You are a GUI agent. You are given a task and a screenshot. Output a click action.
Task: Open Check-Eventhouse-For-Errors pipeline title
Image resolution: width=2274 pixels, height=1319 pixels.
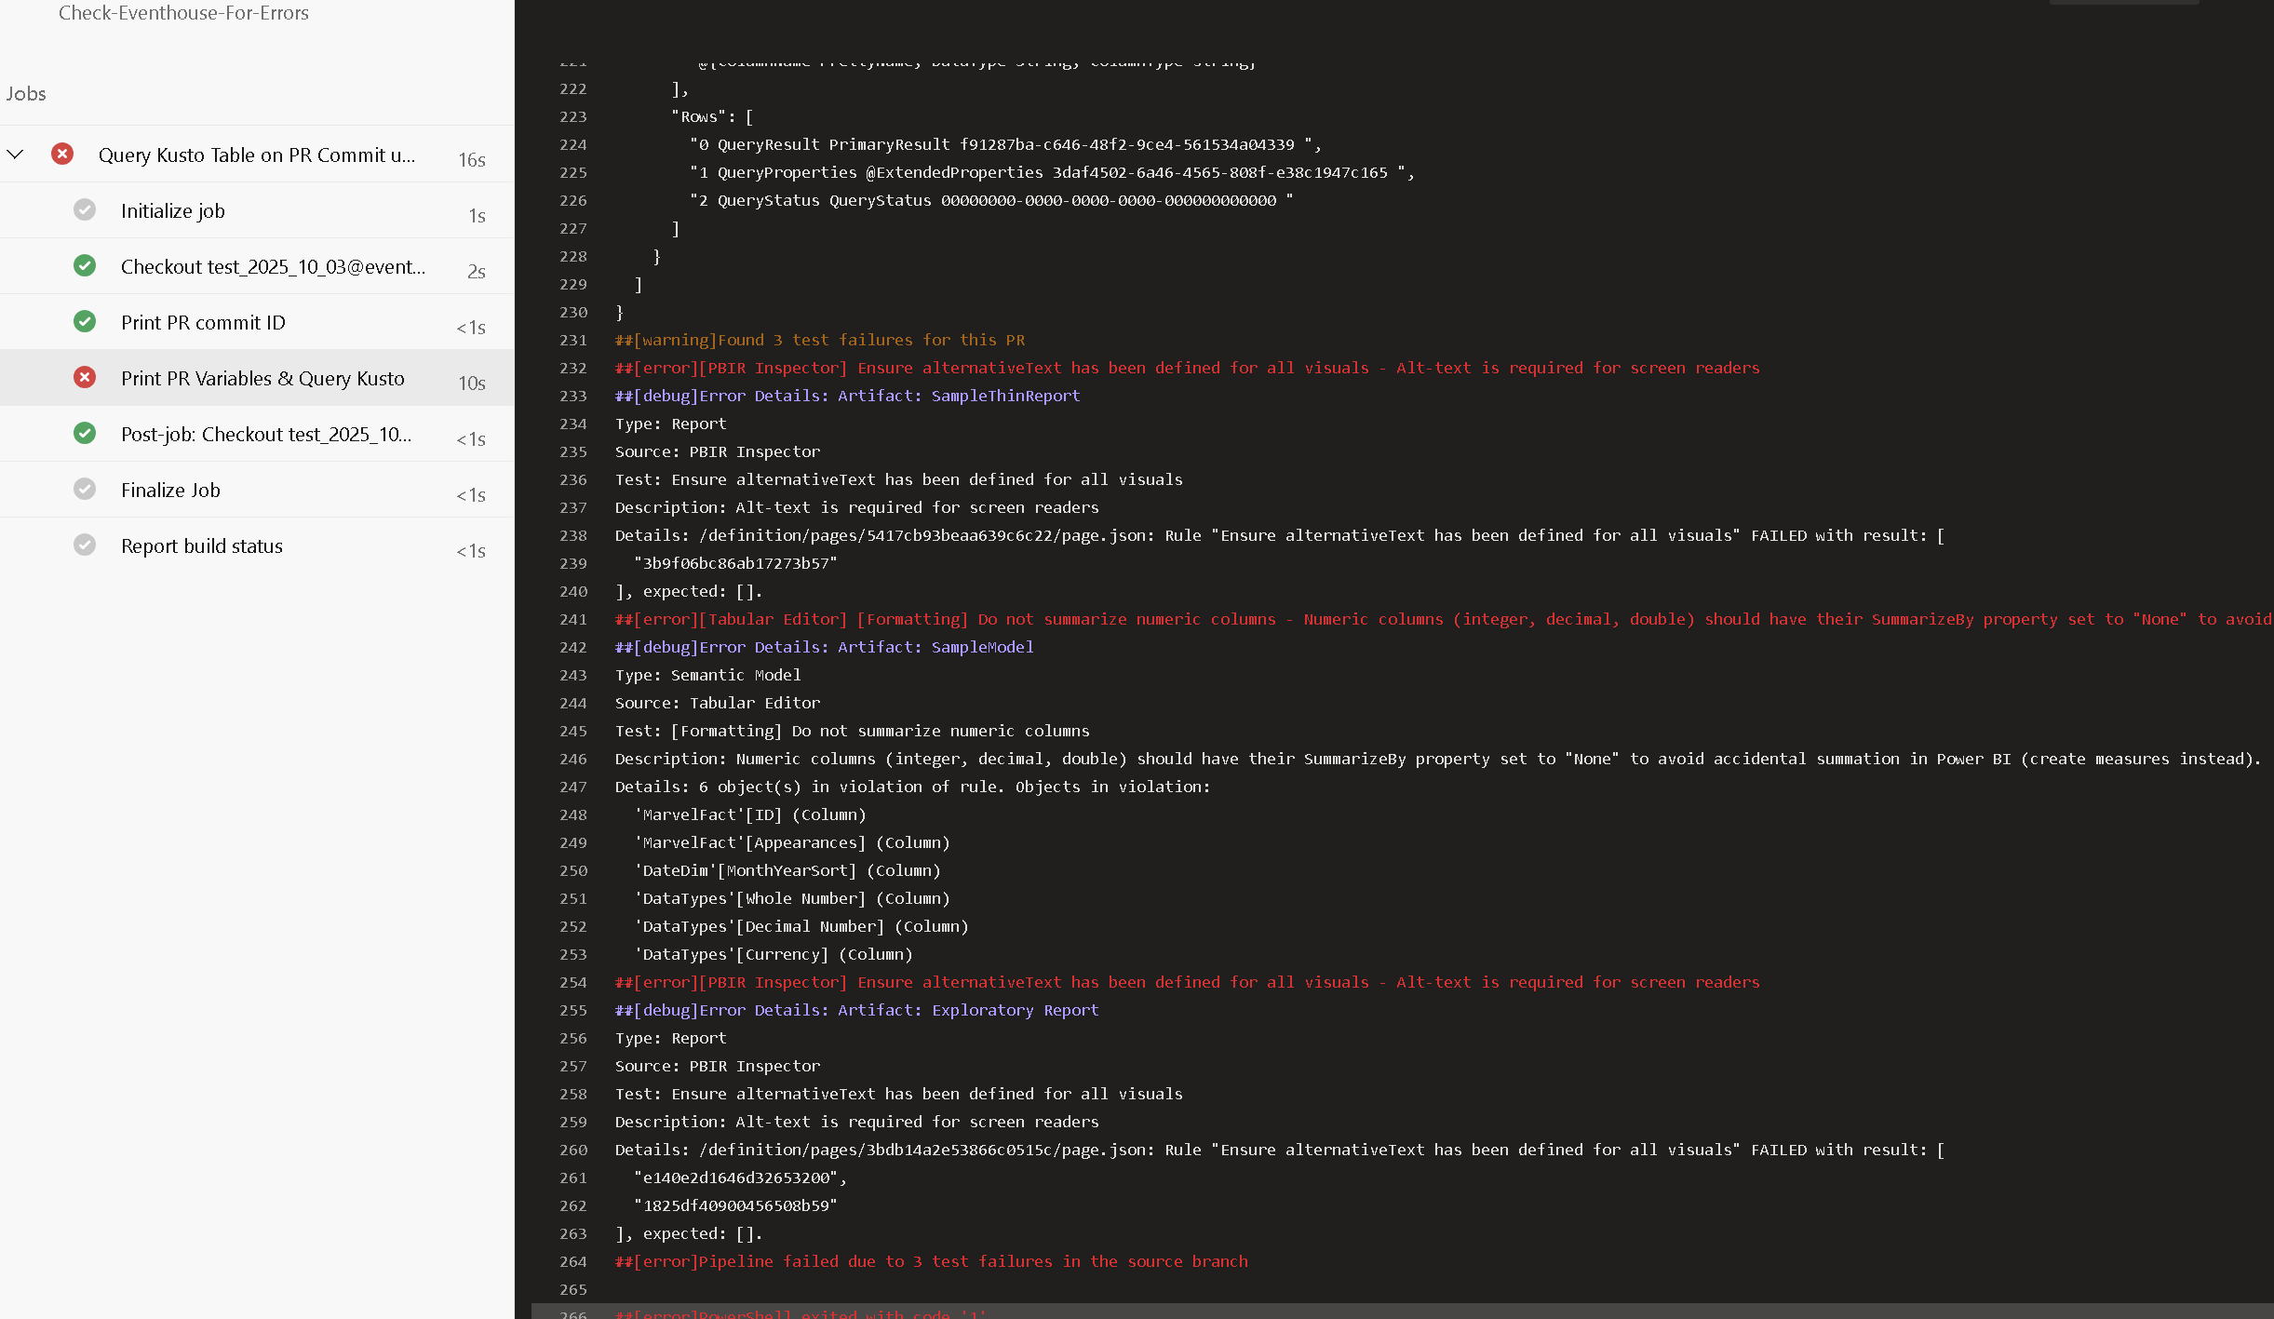(183, 13)
